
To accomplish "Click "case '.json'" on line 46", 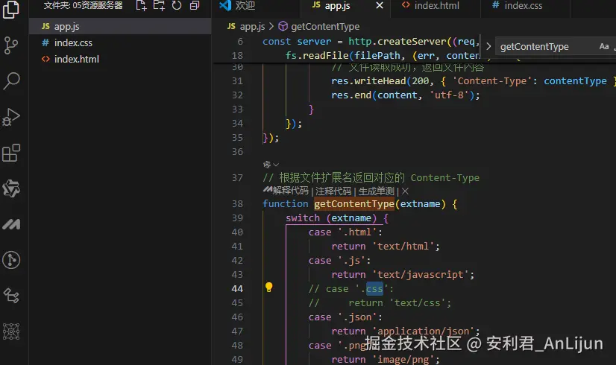I will (x=342, y=317).
